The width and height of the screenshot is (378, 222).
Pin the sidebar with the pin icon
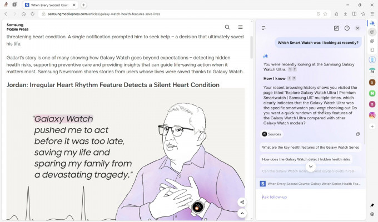[x=372, y=205]
